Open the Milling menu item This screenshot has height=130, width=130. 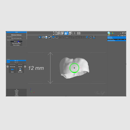coord(17,95)
